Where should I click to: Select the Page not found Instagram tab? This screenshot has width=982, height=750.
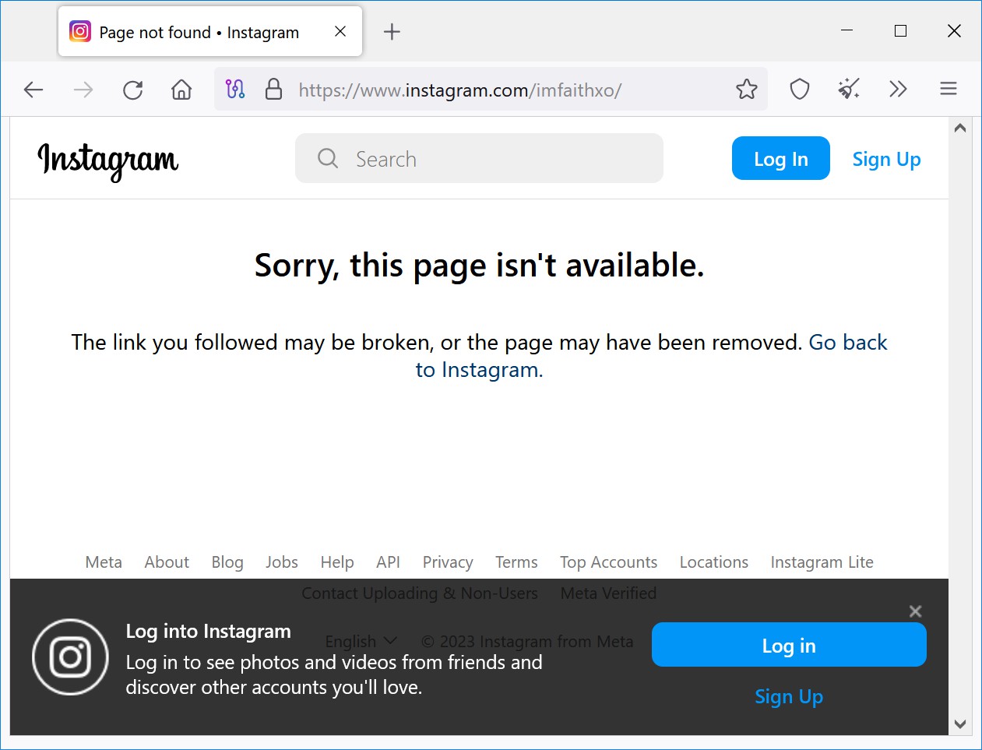coord(210,31)
